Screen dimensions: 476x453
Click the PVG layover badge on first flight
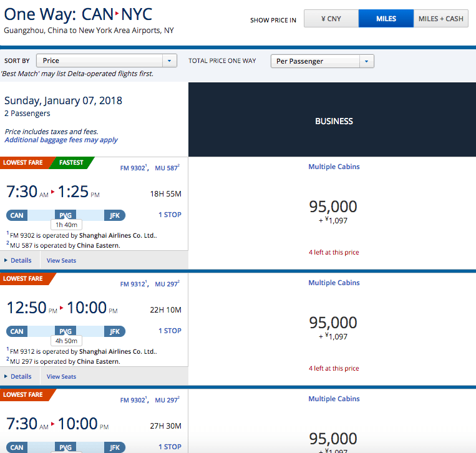click(66, 215)
